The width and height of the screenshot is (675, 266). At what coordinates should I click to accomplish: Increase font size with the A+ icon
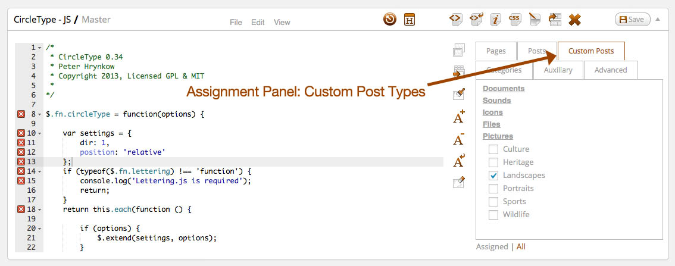pyautogui.click(x=459, y=116)
